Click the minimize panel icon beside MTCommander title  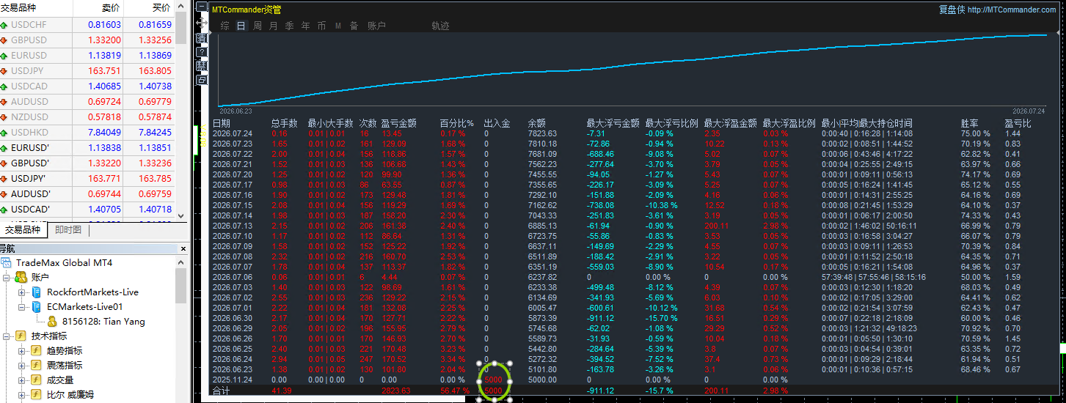click(202, 7)
